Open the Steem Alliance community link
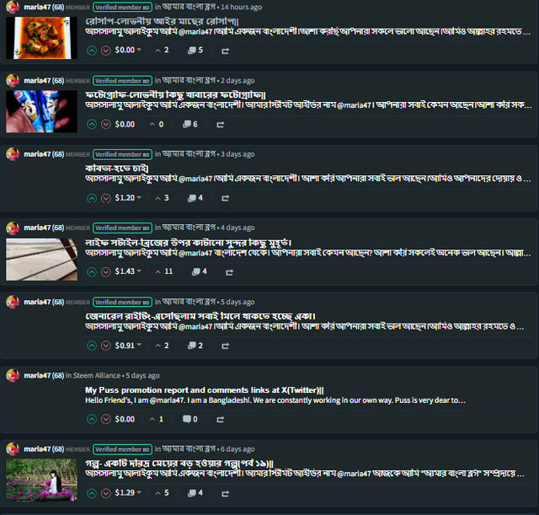Screen dimensions: 539x515 tap(97, 375)
